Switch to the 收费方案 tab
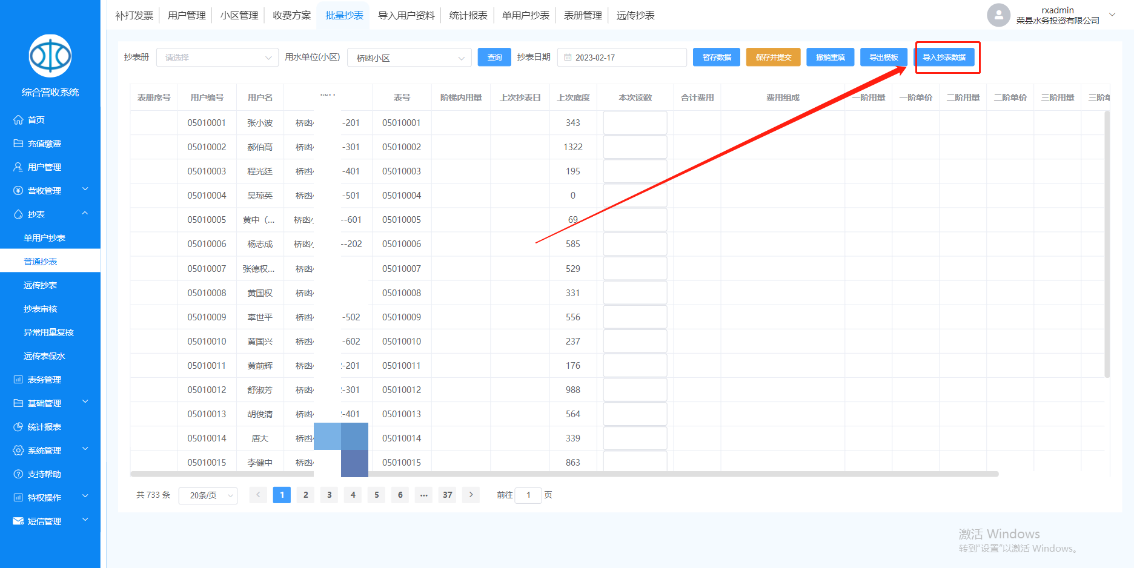 coord(292,15)
